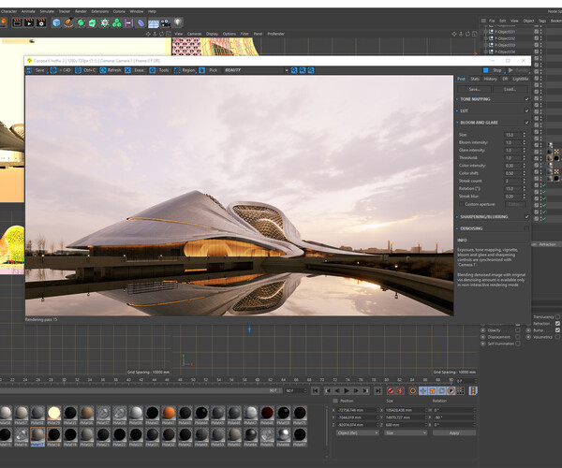
Task: Open Object (Rel) coordinate dropdown
Action: (x=358, y=433)
